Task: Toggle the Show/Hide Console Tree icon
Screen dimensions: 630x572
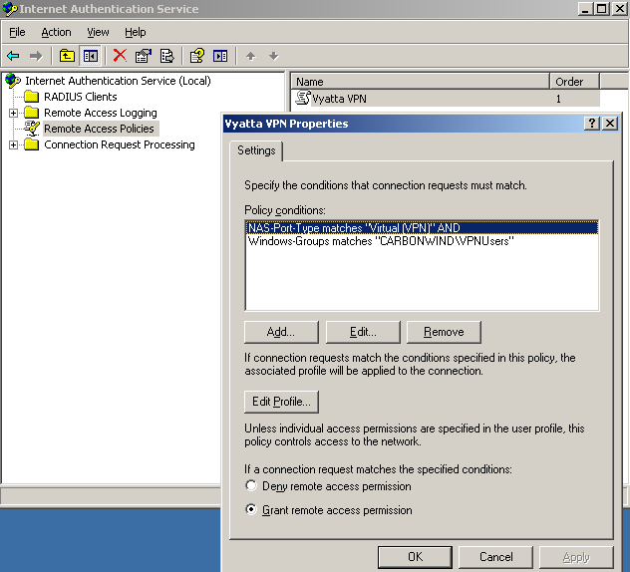Action: [x=90, y=56]
